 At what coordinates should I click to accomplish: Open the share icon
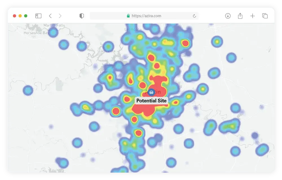(x=240, y=16)
